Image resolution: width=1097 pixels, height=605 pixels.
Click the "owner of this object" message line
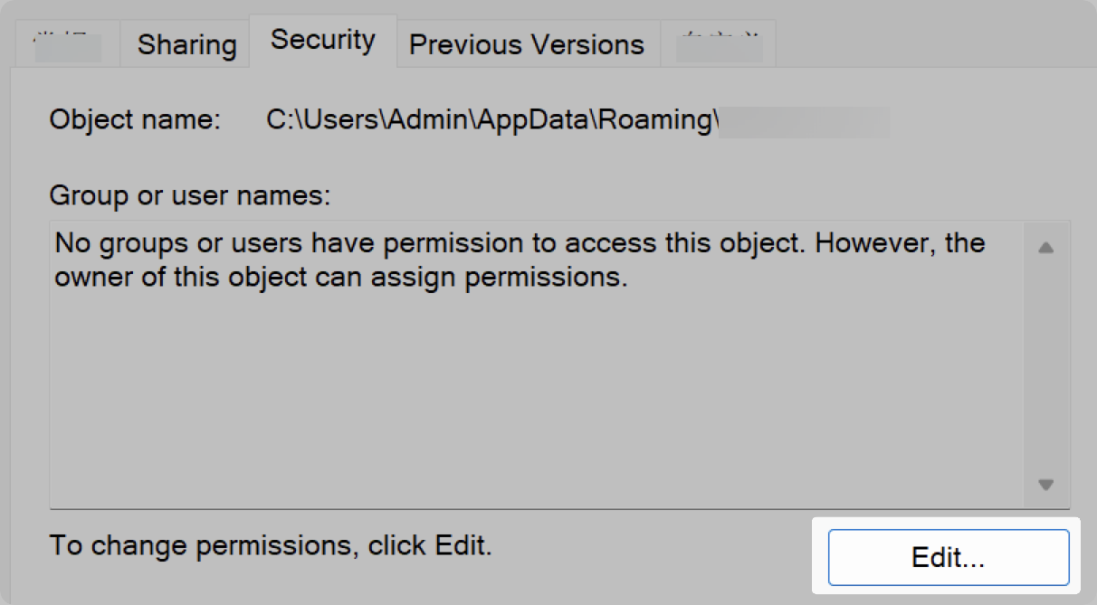pos(340,277)
